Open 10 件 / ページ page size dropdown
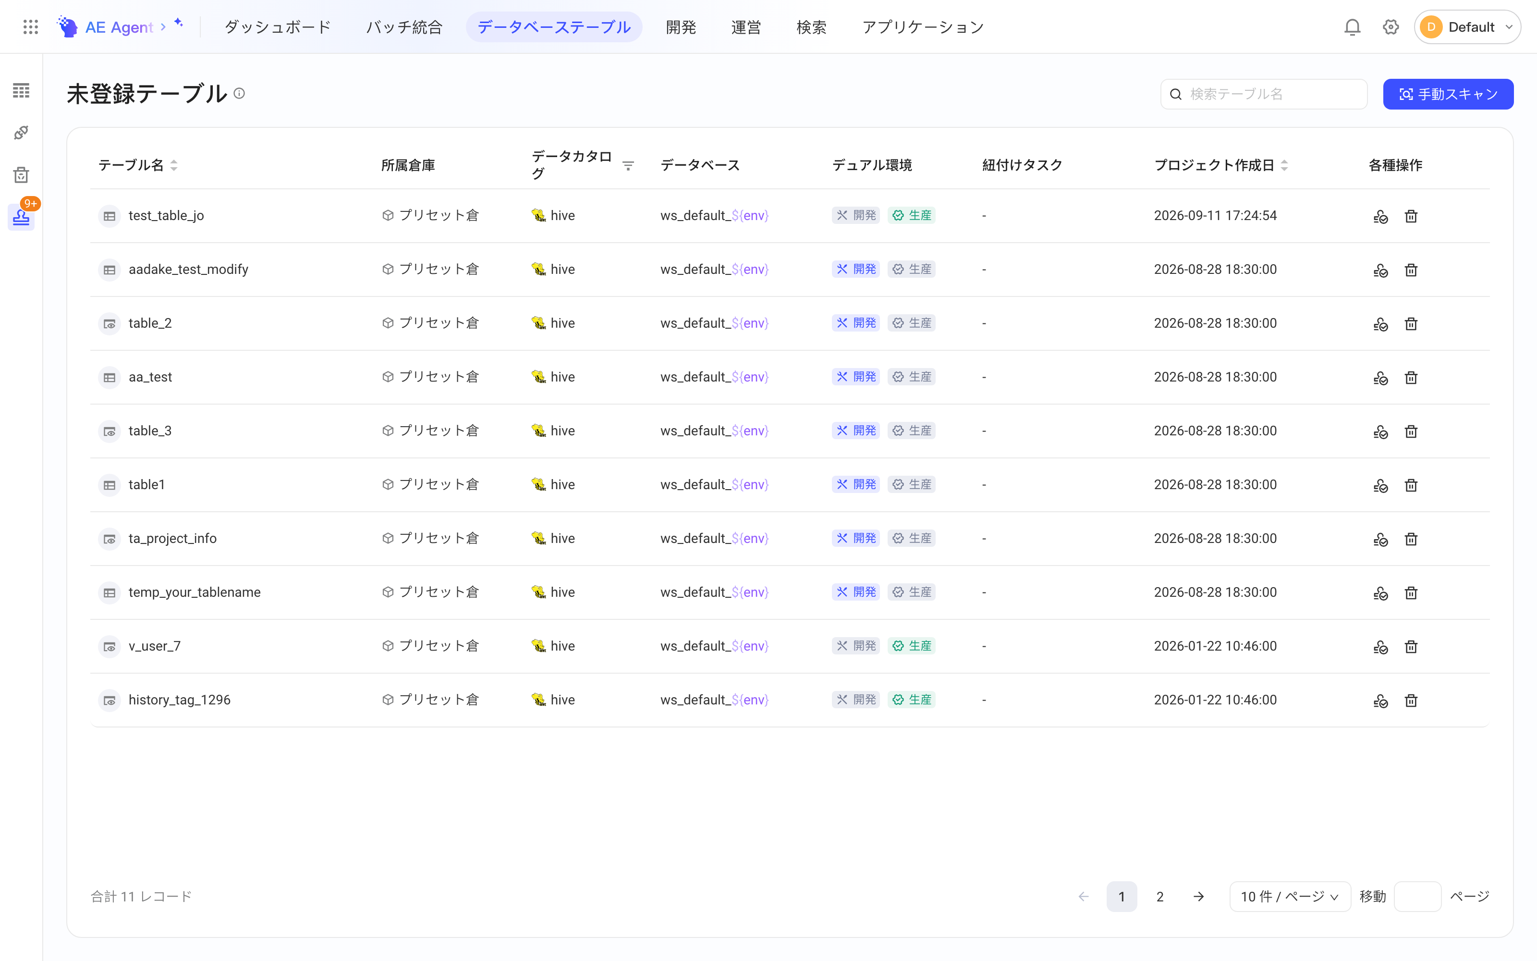Screen dimensions: 1537x961 point(1290,896)
